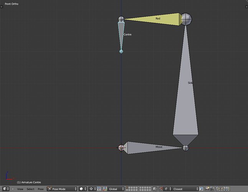248x192 pixels.
Task: Click the joint sphere at Move bone's right end
Action: coord(185,148)
